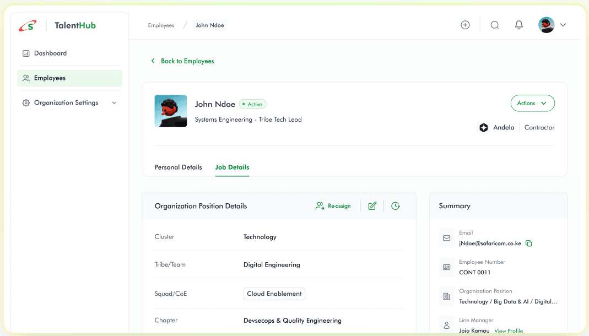Open the Actions dropdown button
The width and height of the screenshot is (589, 336).
click(532, 103)
